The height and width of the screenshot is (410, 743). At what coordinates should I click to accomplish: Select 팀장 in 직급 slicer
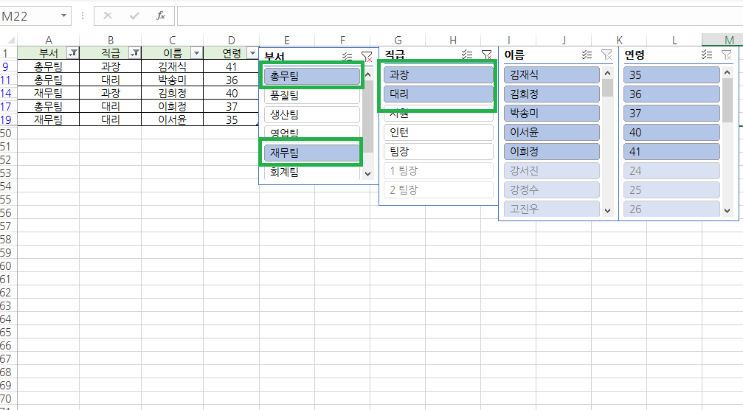click(x=438, y=151)
